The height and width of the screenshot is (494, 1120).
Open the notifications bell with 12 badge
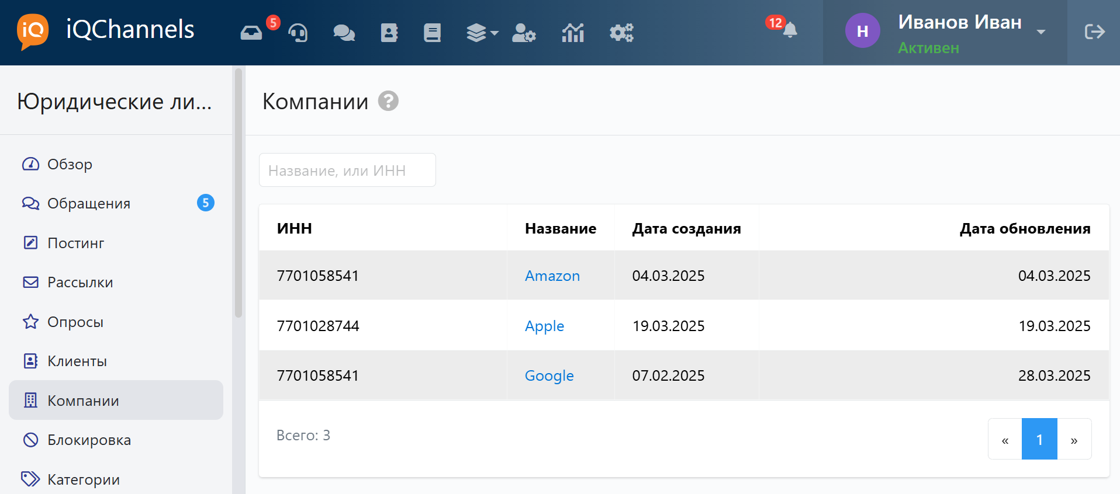pos(789,29)
